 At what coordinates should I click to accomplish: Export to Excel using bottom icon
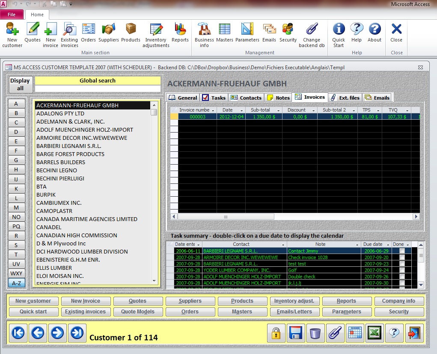pyautogui.click(x=375, y=333)
